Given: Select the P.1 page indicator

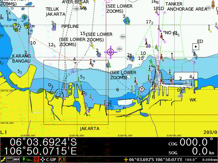Looking at the screenshot, I should [x=62, y=160].
